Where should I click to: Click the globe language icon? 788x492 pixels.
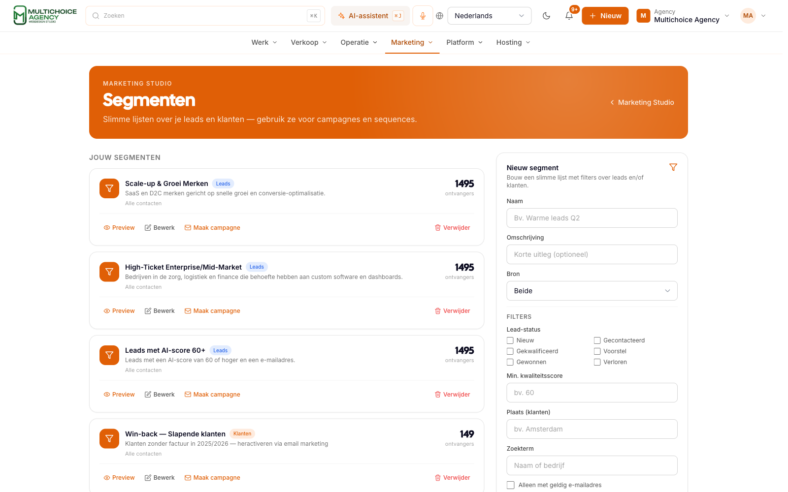[440, 16]
